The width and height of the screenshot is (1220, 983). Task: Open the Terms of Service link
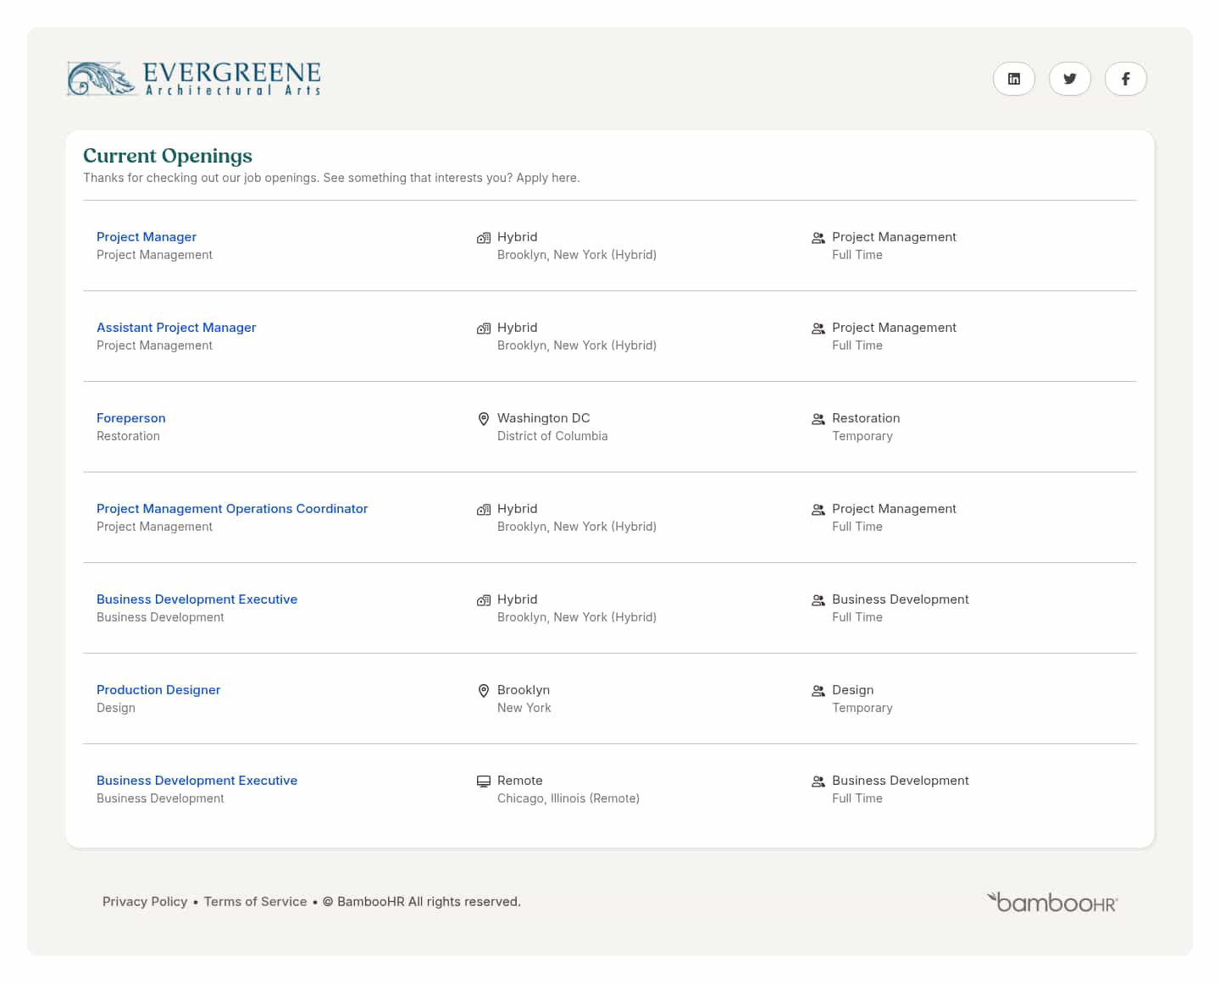click(x=256, y=902)
